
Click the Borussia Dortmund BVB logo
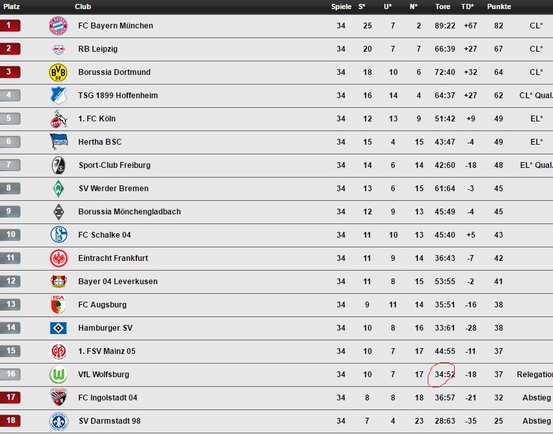[58, 72]
